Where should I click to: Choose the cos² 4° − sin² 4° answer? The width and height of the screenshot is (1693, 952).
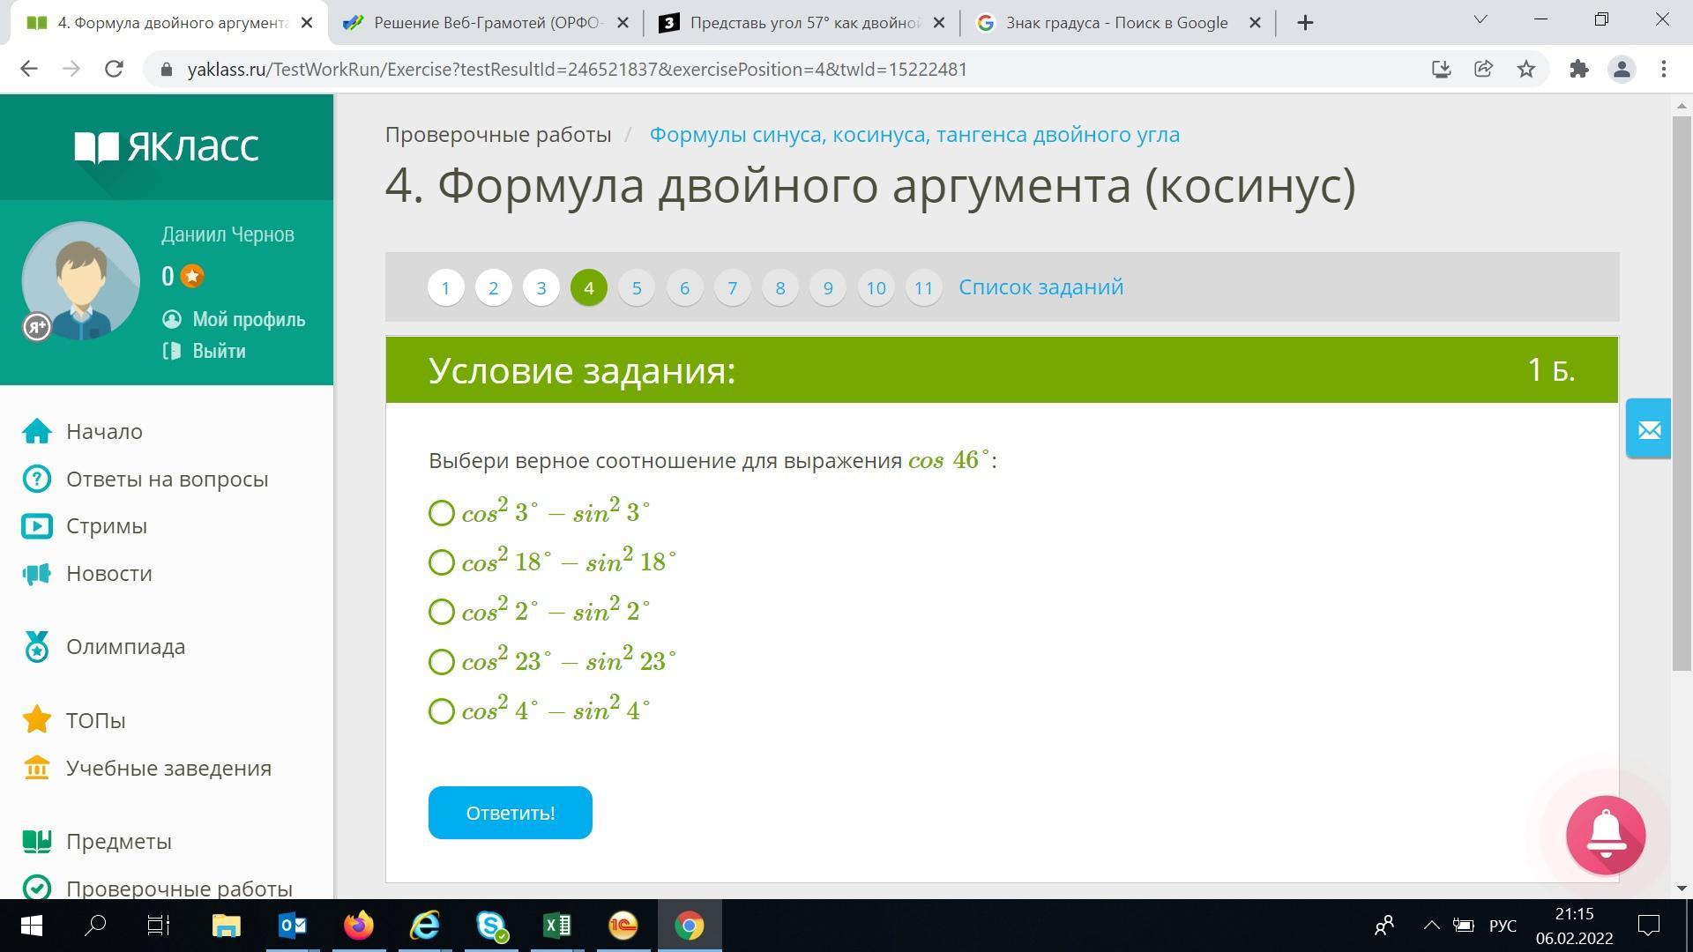441,711
